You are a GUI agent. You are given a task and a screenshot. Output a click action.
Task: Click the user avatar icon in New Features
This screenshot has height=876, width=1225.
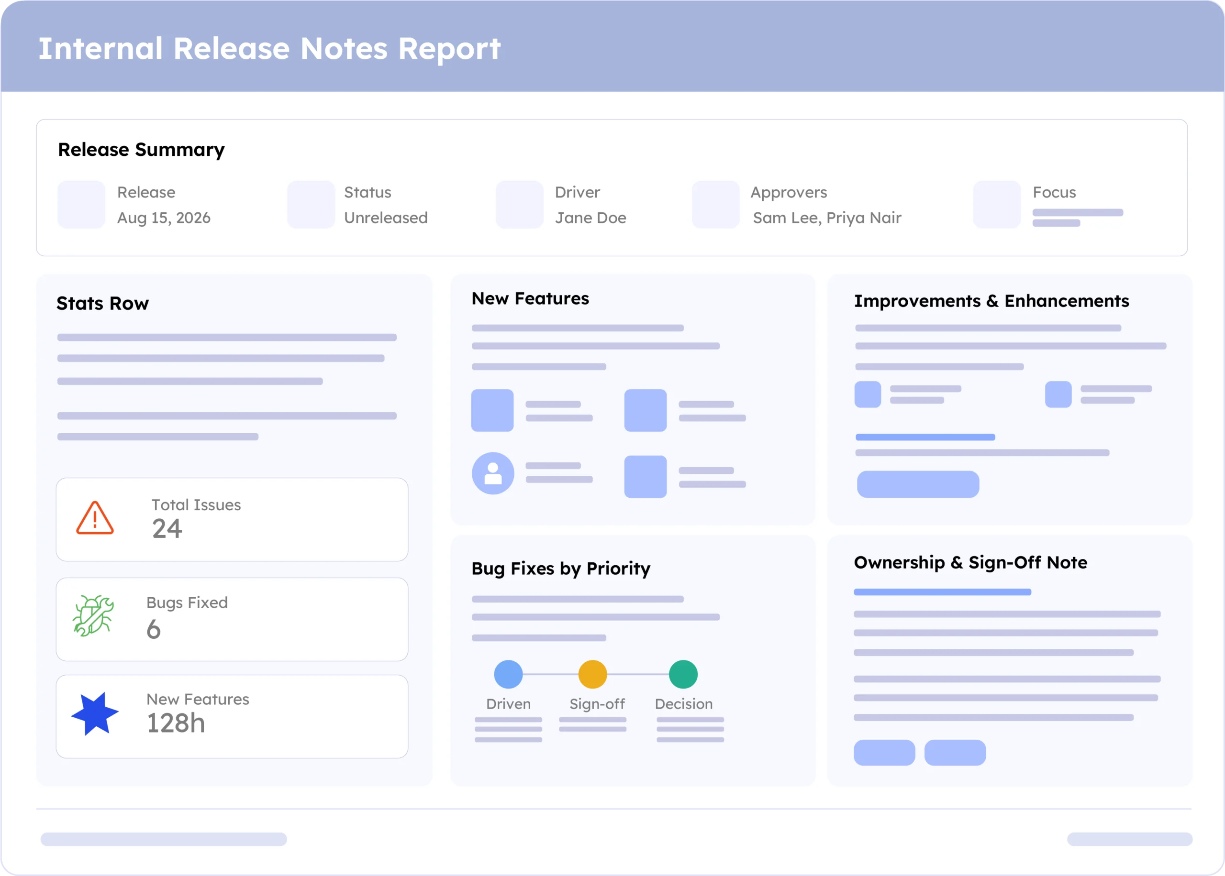493,473
